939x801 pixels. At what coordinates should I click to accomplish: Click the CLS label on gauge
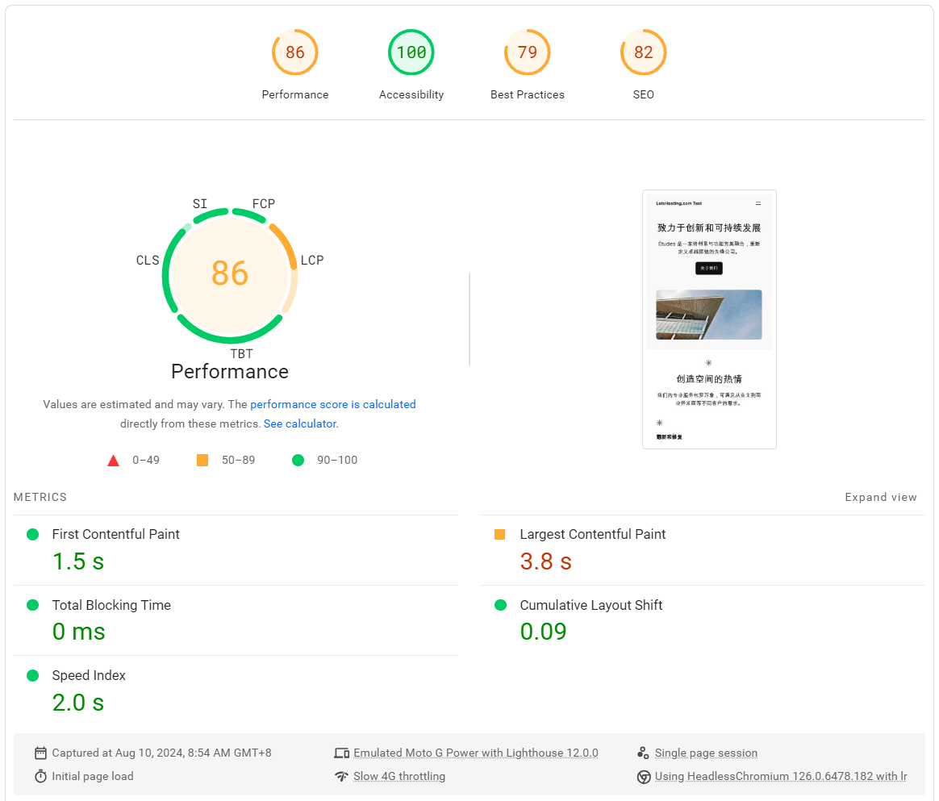tap(148, 261)
